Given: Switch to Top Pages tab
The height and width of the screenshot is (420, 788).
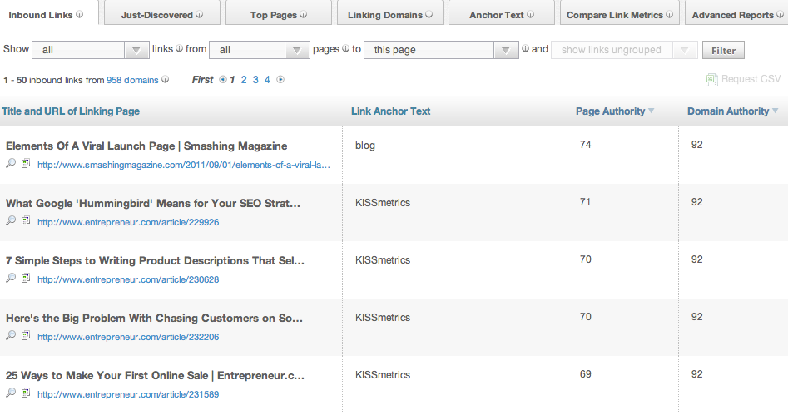Looking at the screenshot, I should tap(279, 13).
